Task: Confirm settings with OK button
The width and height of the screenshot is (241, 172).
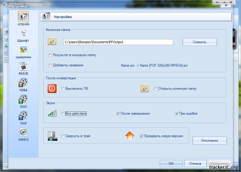Action: pos(171,164)
